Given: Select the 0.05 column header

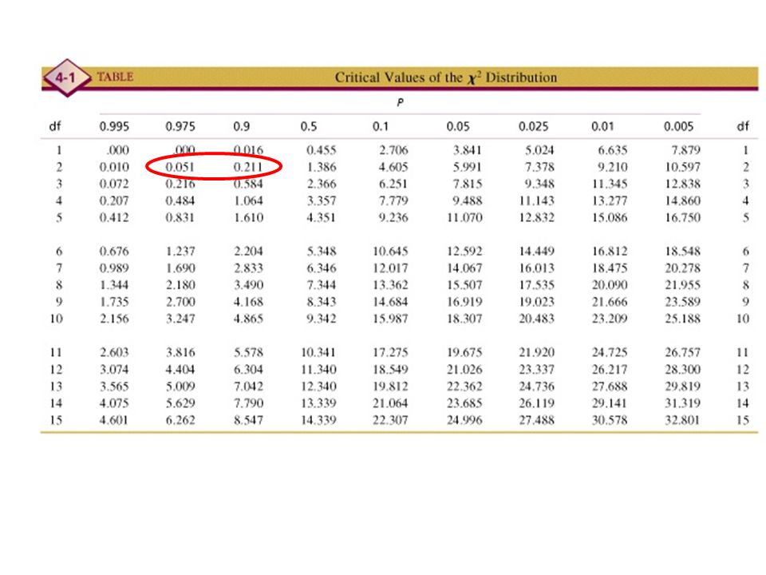Looking at the screenshot, I should click(x=458, y=127).
